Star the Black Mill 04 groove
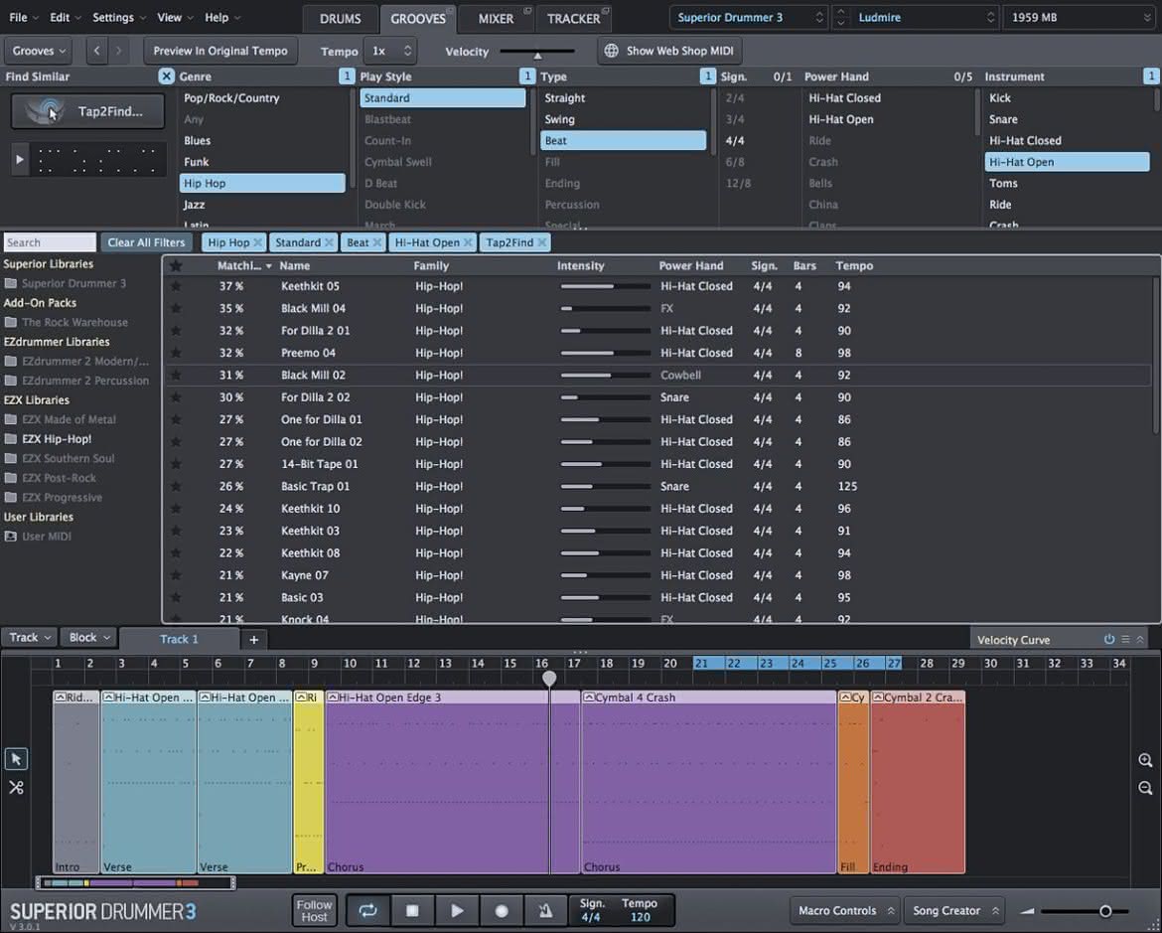The width and height of the screenshot is (1162, 933). pos(176,309)
